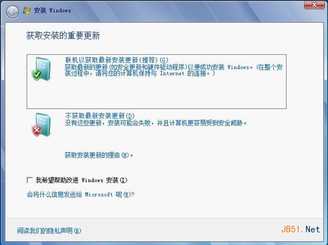Click the red X shield icon
Viewport: 328px width, 245px height.
tap(37, 131)
